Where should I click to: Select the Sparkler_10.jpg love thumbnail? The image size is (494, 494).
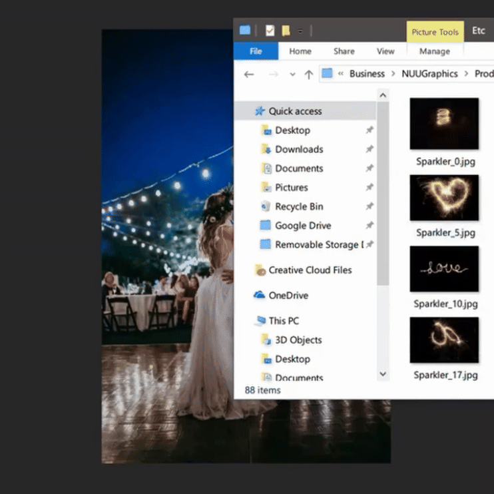(x=444, y=269)
